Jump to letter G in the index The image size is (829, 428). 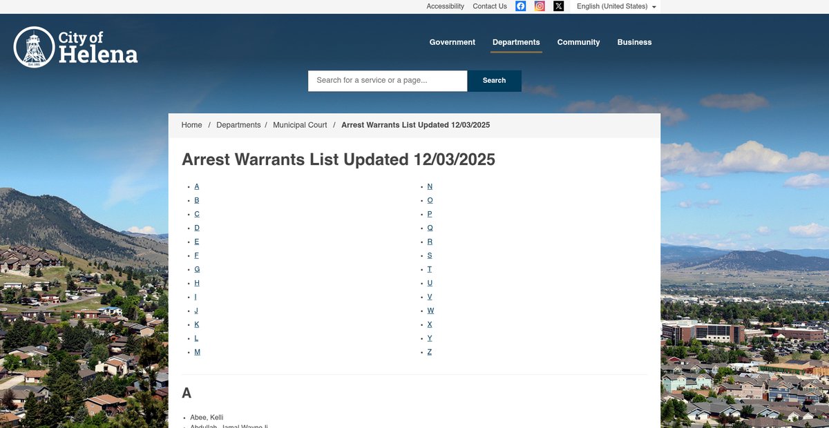pyautogui.click(x=198, y=269)
